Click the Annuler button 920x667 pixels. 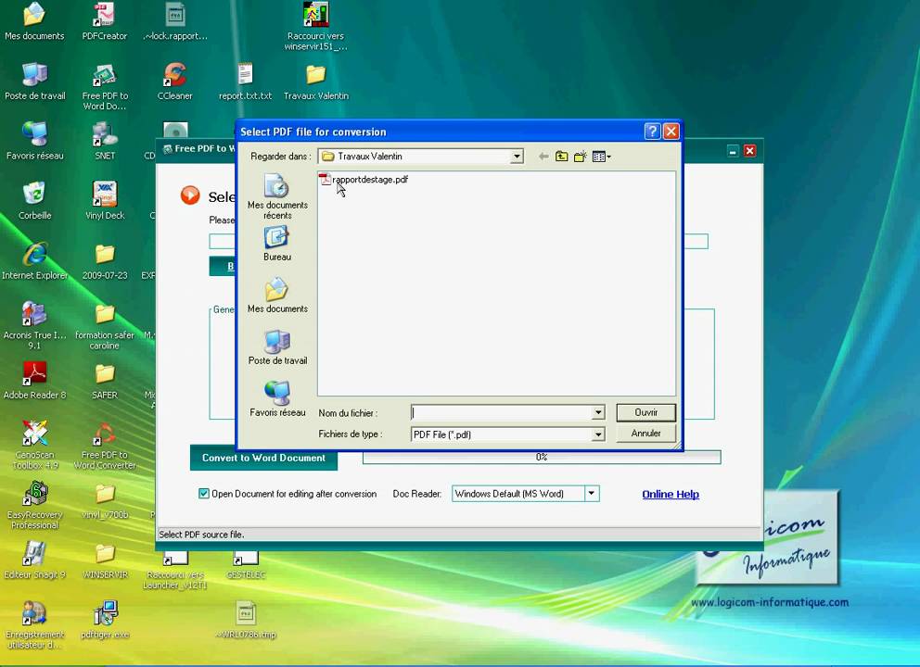(x=646, y=434)
